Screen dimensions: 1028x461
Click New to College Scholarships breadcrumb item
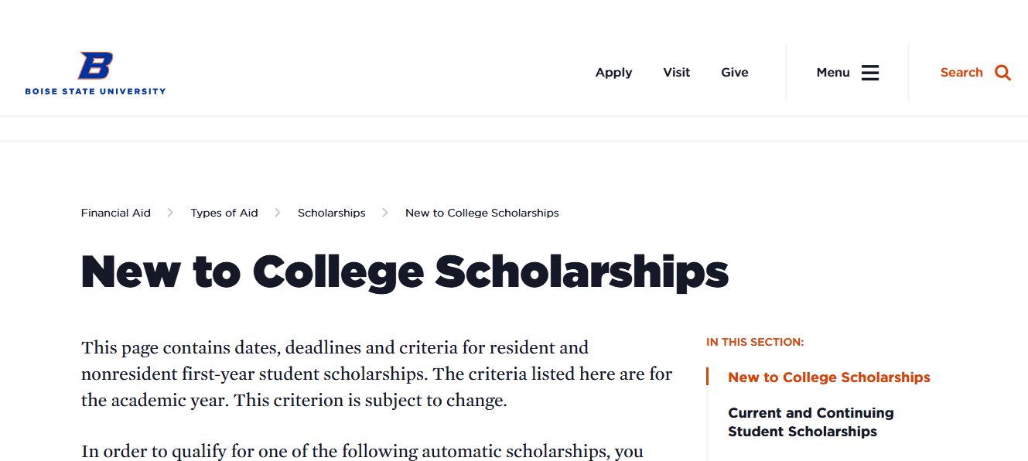click(482, 213)
